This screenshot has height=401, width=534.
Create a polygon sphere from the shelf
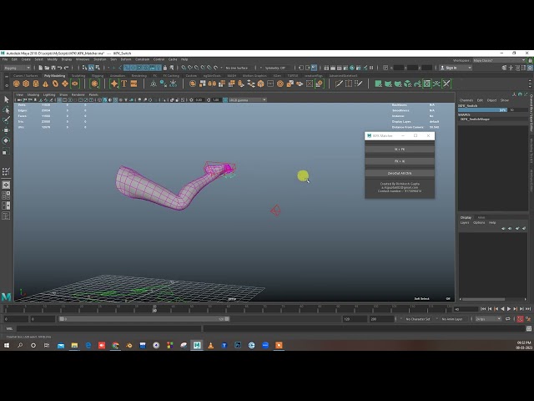tap(17, 84)
